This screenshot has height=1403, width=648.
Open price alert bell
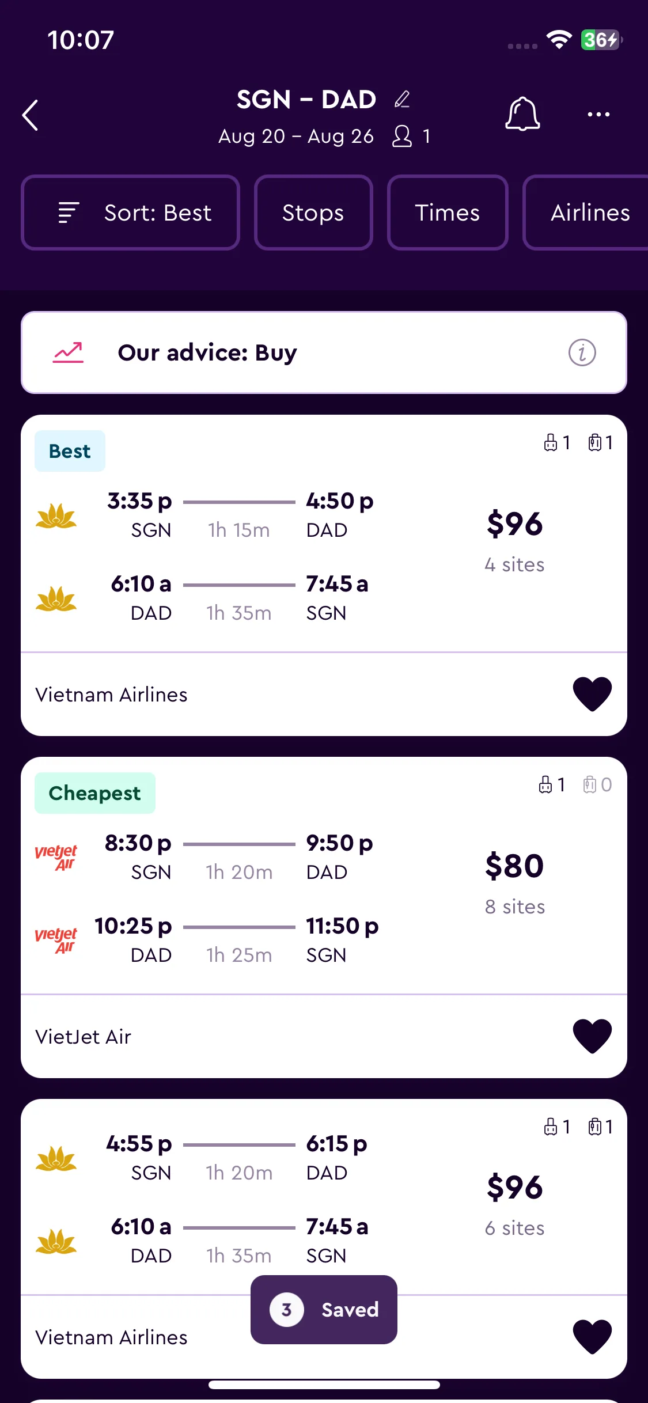click(x=522, y=113)
